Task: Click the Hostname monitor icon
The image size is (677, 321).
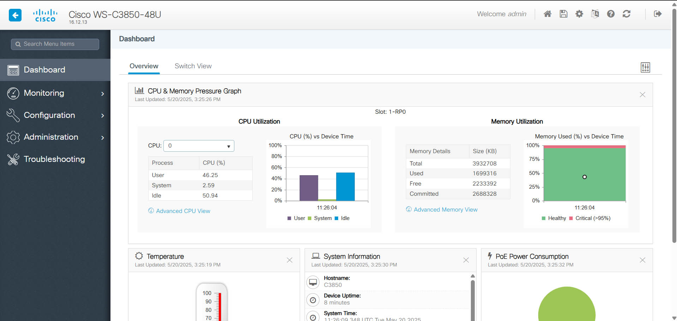Action: [313, 282]
